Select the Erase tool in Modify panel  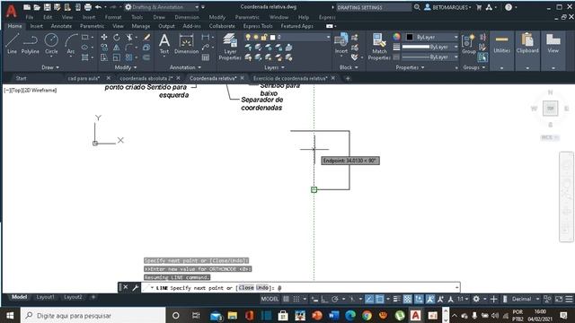(x=147, y=37)
